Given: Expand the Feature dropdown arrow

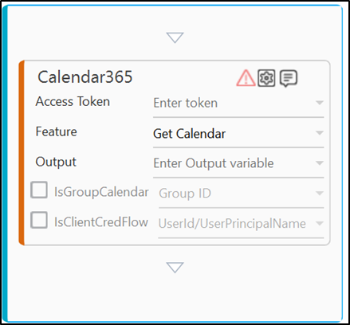Looking at the screenshot, I should (x=320, y=132).
